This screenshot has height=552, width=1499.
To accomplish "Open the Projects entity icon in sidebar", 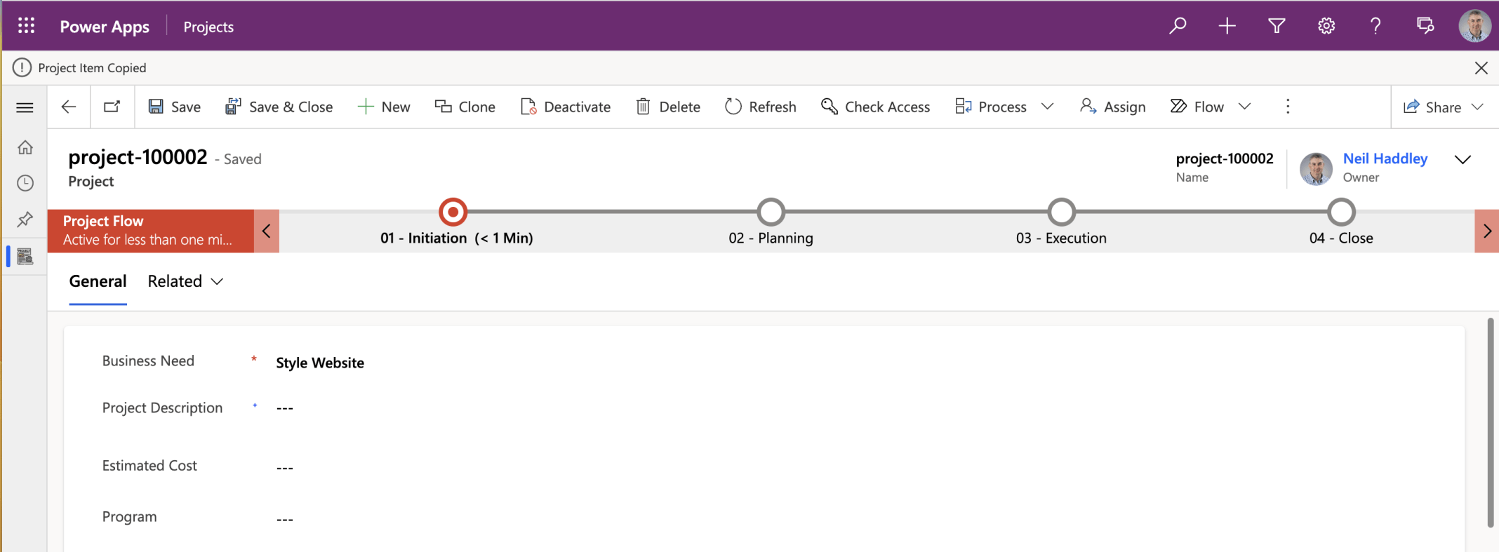I will coord(25,257).
